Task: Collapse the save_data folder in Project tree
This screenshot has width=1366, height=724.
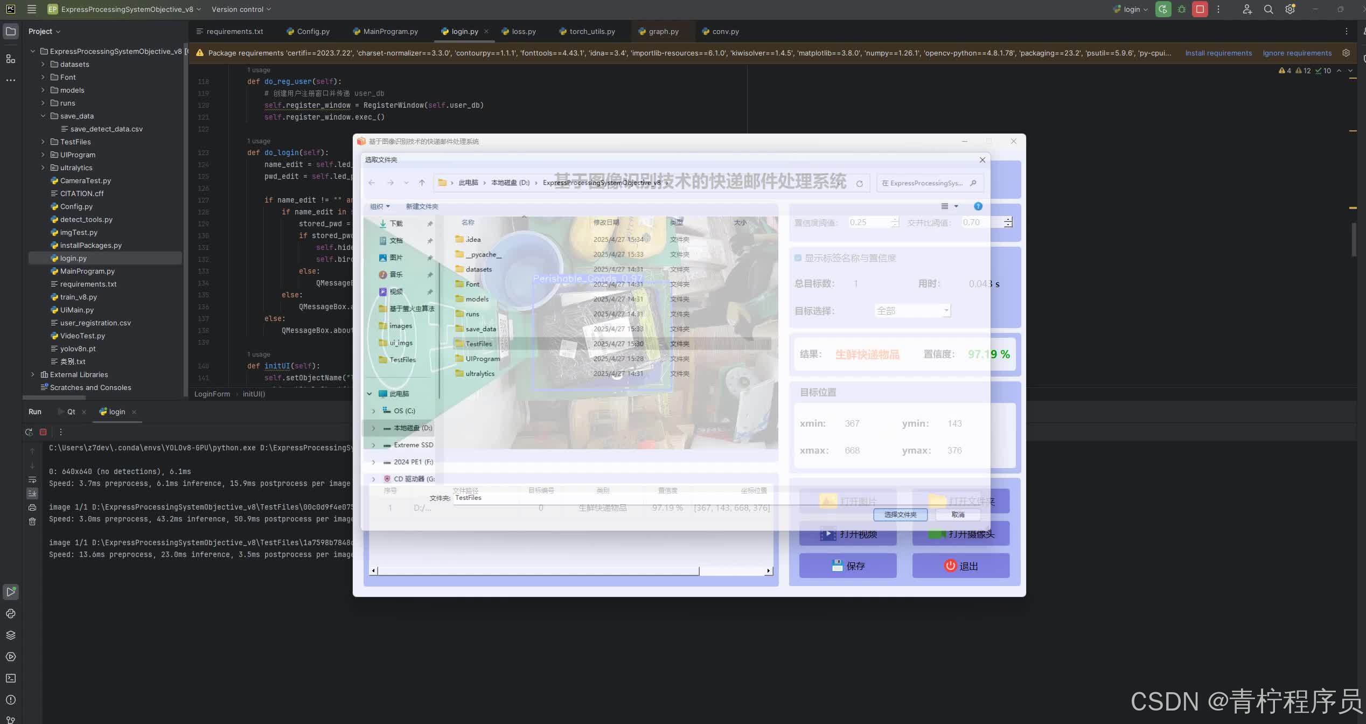Action: (x=43, y=116)
